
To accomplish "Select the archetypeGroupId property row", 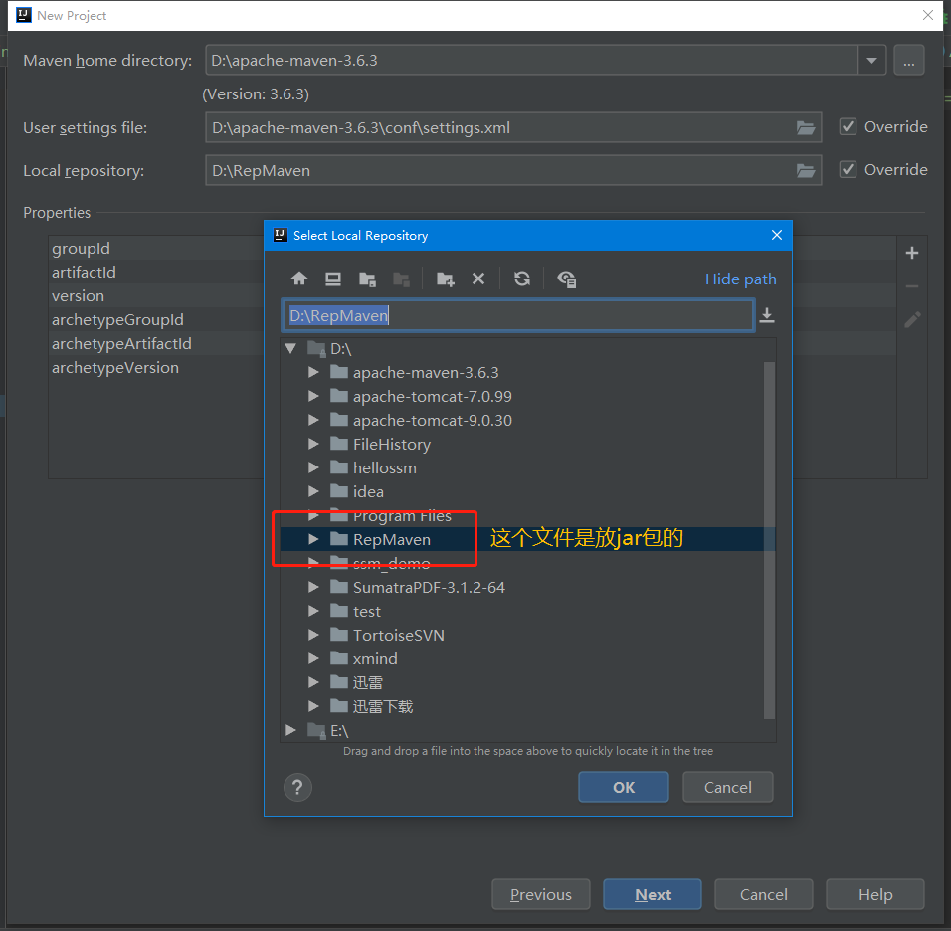I will (x=156, y=319).
